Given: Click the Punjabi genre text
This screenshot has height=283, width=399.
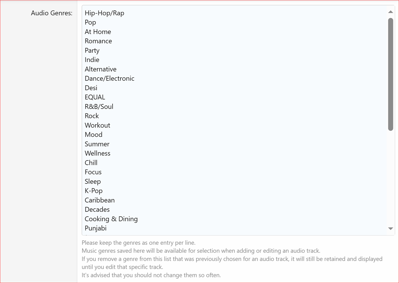Looking at the screenshot, I should (x=95, y=228).
